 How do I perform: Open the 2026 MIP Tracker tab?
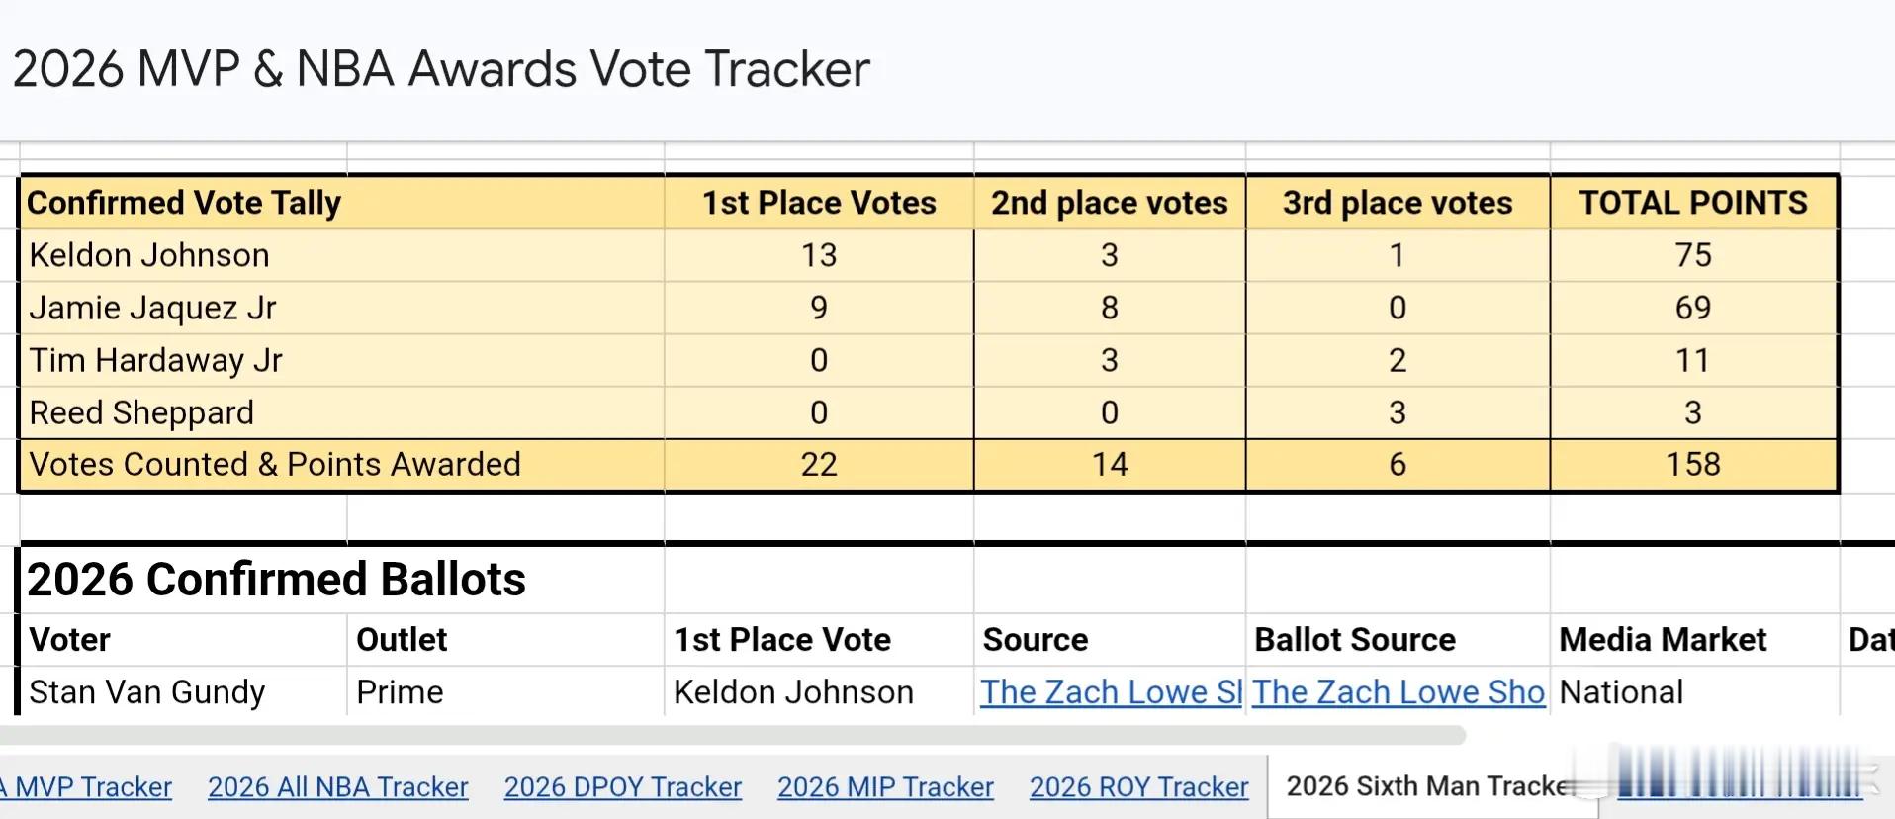click(884, 787)
